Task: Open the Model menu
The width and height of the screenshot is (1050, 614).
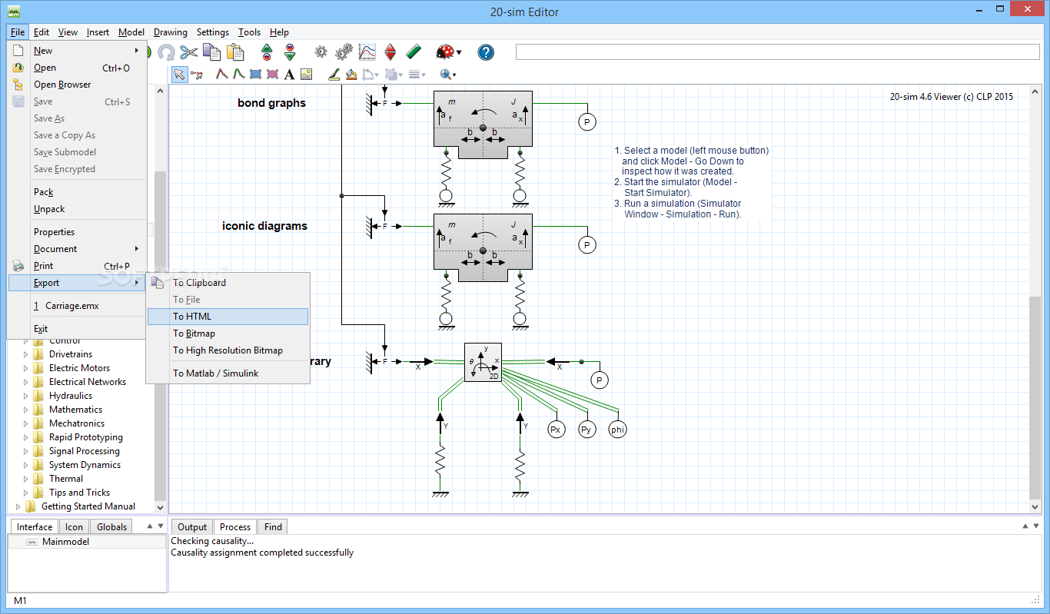Action: click(131, 32)
